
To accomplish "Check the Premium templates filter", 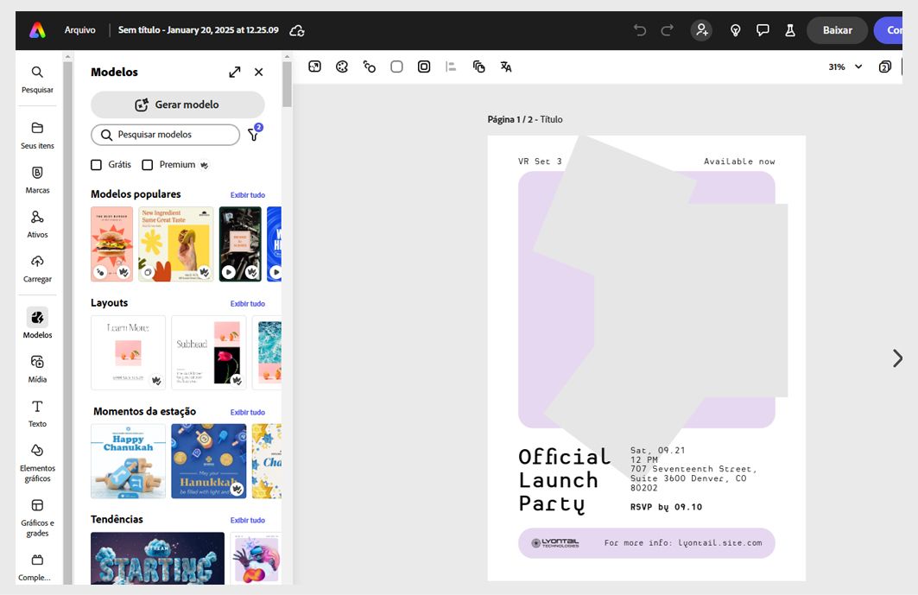I will point(146,164).
